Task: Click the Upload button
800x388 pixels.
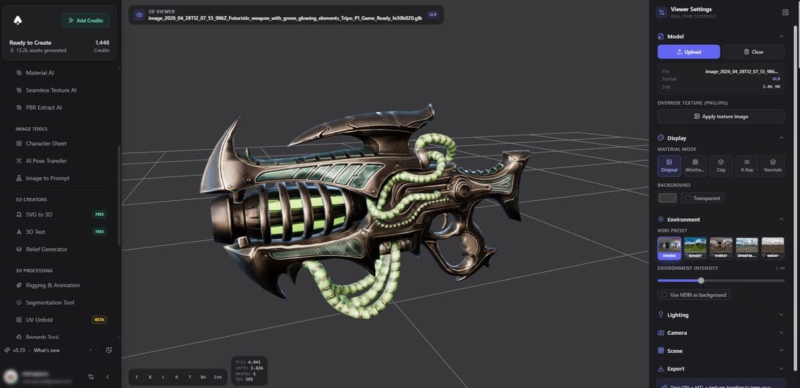Action: tap(689, 52)
